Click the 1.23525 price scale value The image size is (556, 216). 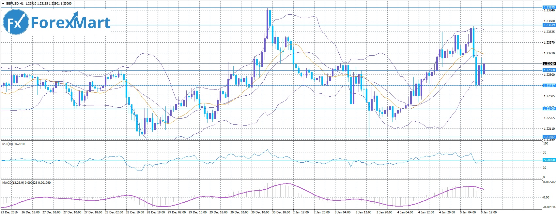click(549, 32)
